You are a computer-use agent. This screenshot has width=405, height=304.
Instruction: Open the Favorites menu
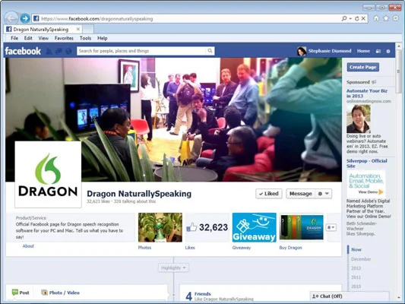click(64, 38)
